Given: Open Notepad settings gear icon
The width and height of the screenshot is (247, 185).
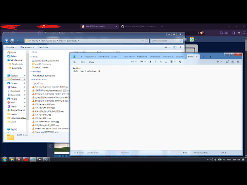Looking at the screenshot, I should click(238, 62).
